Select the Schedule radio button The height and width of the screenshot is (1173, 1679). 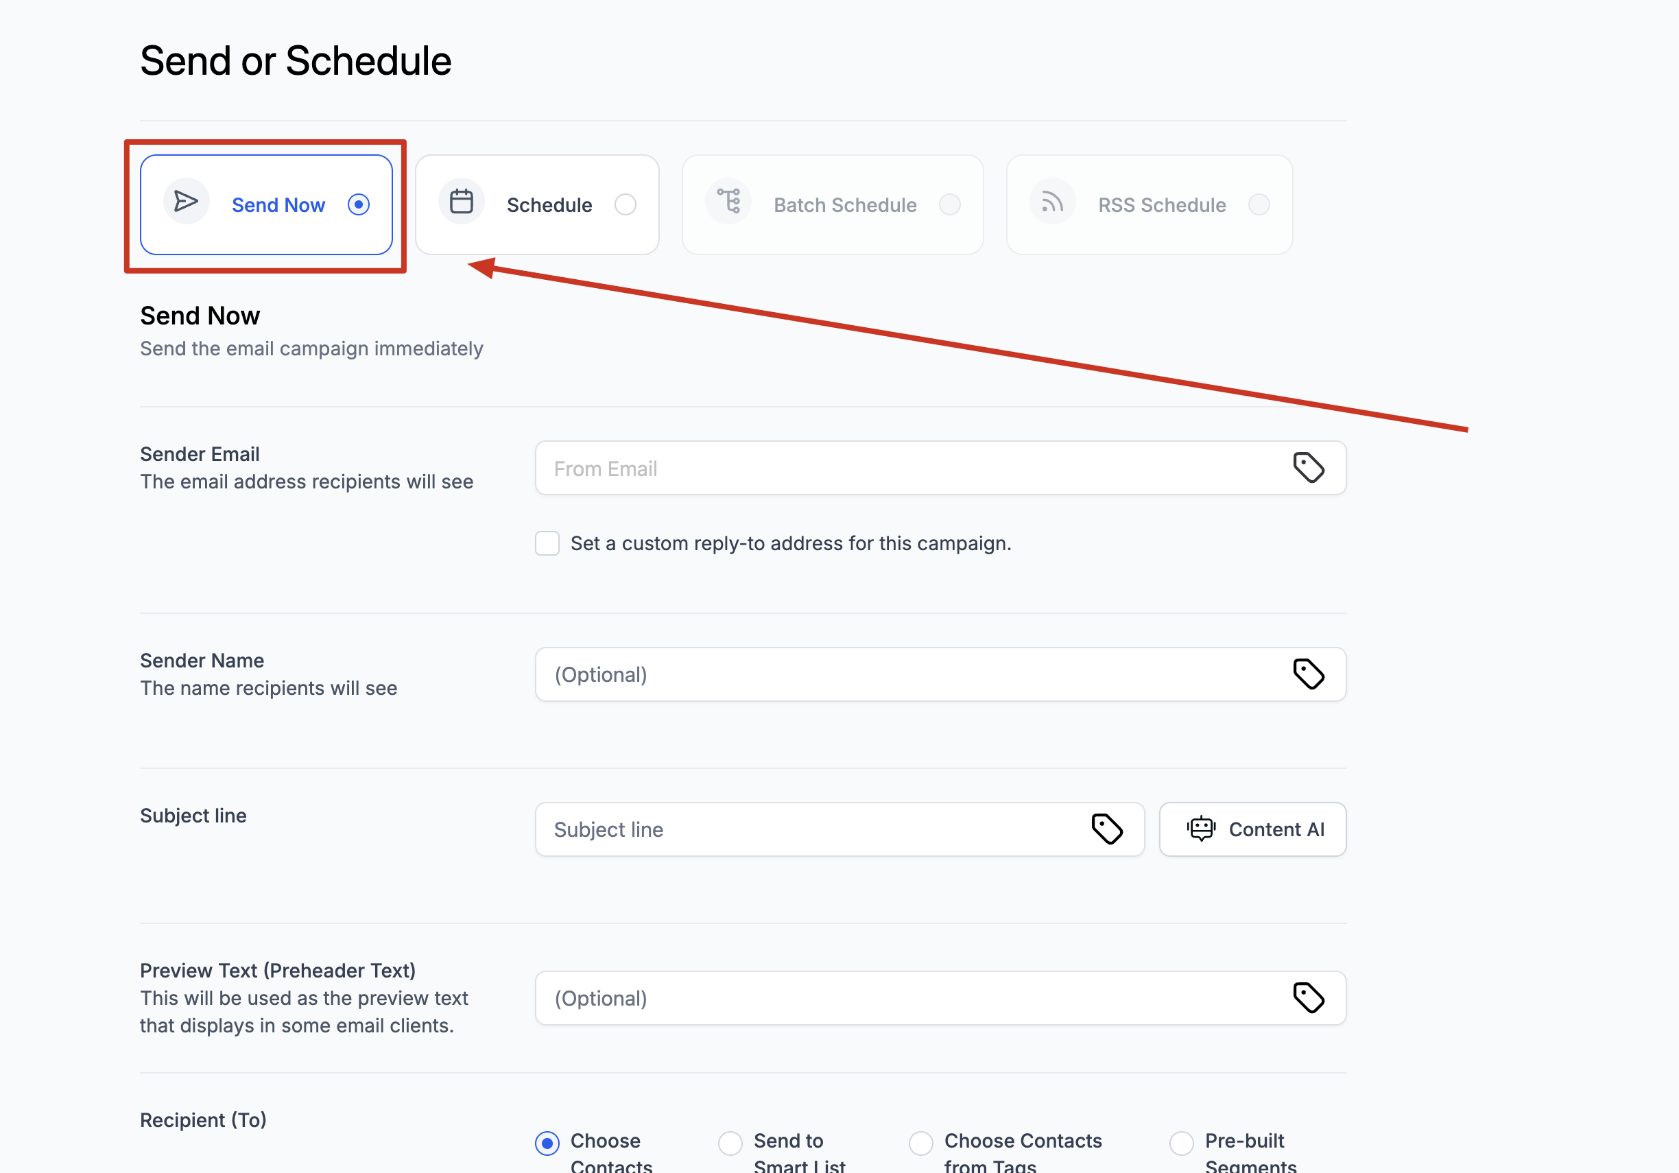(x=626, y=205)
